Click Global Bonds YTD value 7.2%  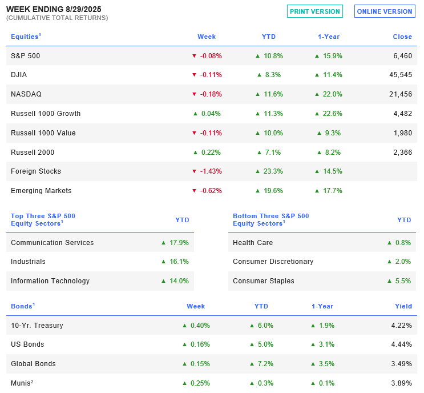[265, 364]
